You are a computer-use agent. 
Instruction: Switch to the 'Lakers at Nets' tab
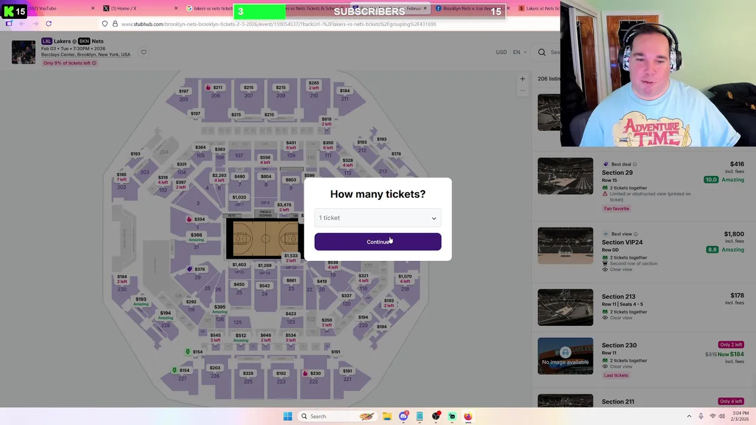[540, 8]
